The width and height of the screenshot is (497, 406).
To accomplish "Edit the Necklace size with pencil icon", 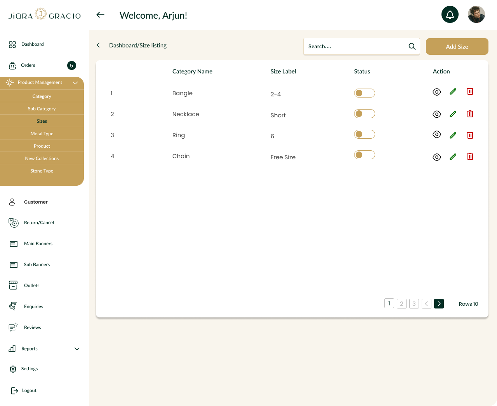I will click(453, 114).
